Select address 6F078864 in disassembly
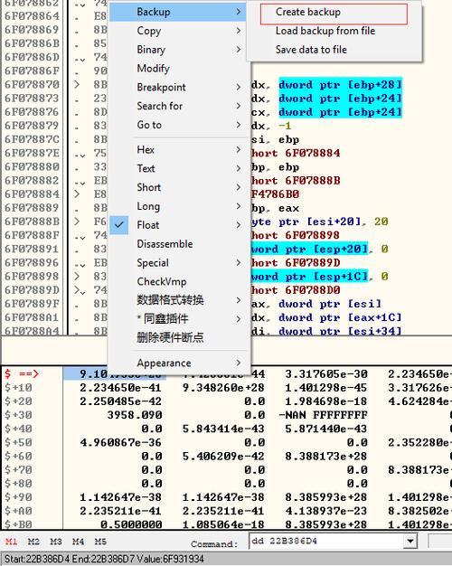 click(x=32, y=16)
